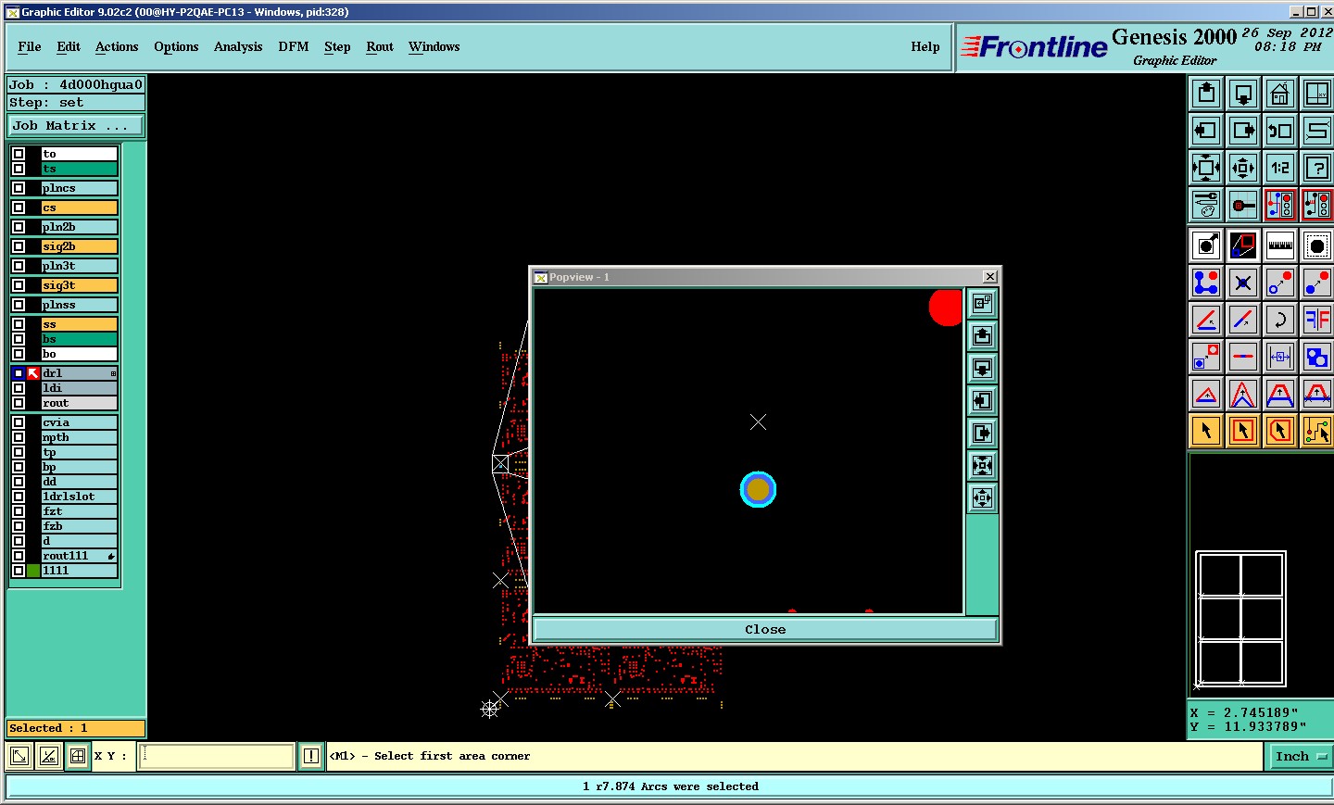
Task: Click the home view icon
Action: (x=1280, y=94)
